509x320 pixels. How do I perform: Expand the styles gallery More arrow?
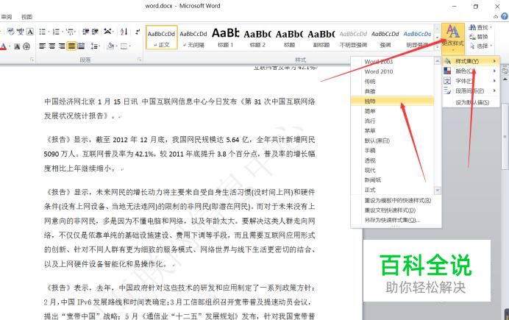437,47
